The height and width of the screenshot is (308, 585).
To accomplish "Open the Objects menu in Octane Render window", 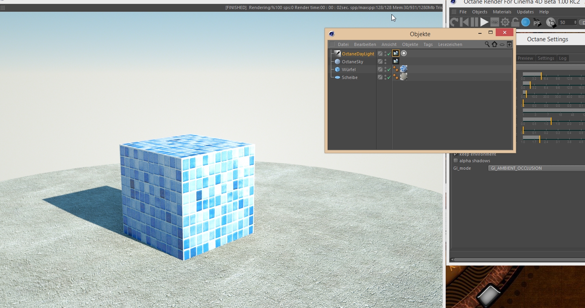I will (x=480, y=12).
